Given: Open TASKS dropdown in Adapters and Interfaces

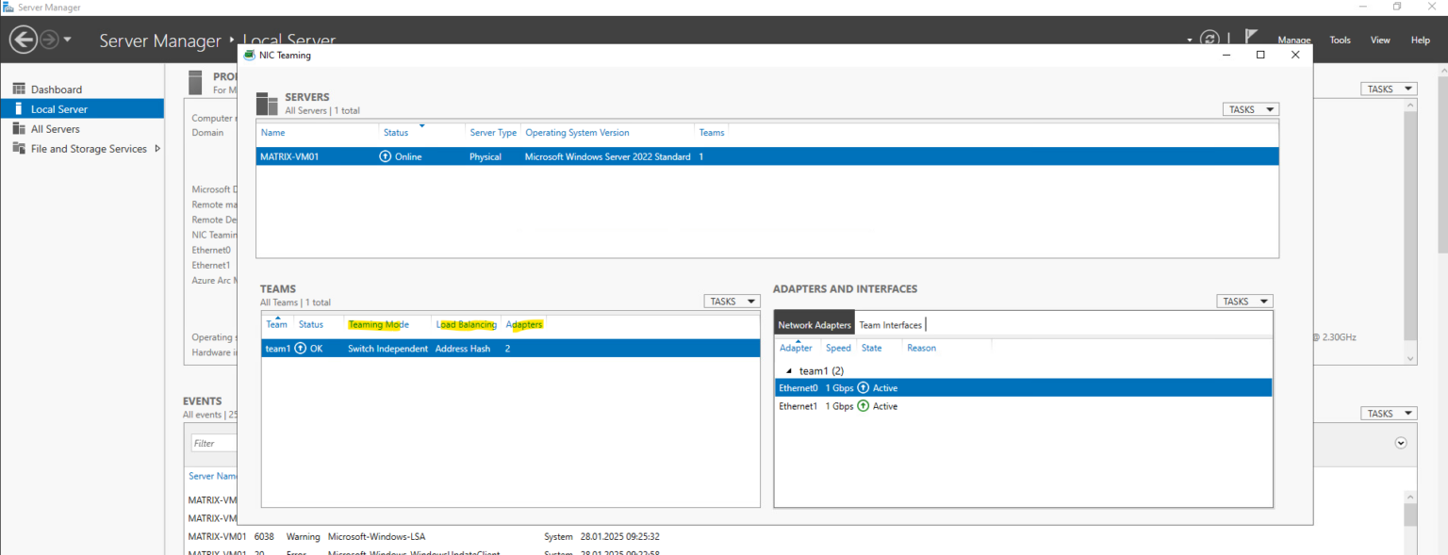Looking at the screenshot, I should 1244,301.
